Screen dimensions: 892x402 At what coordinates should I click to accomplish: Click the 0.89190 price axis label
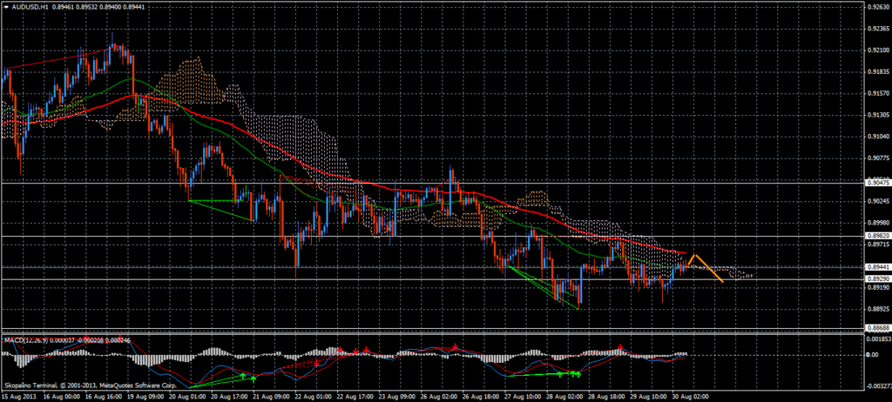click(876, 287)
